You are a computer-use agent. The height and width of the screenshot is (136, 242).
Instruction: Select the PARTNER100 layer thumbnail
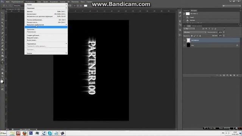click(188, 40)
